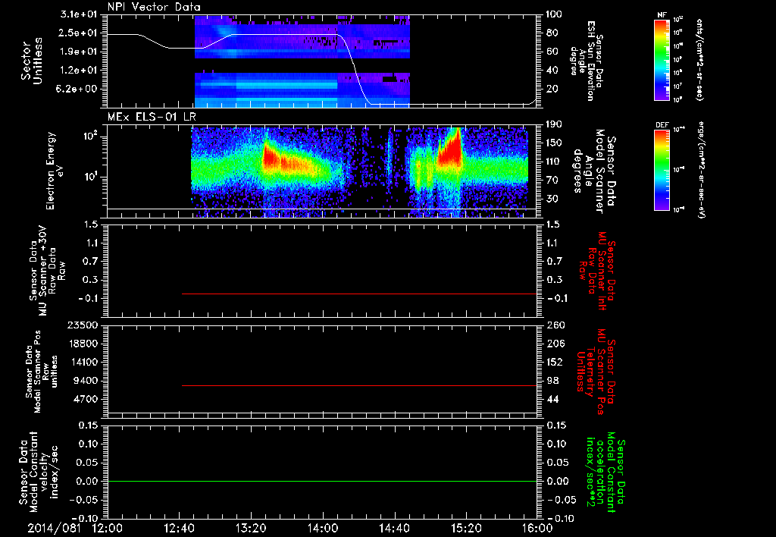
Task: Click the 13:20 time axis label
Action: click(251, 529)
